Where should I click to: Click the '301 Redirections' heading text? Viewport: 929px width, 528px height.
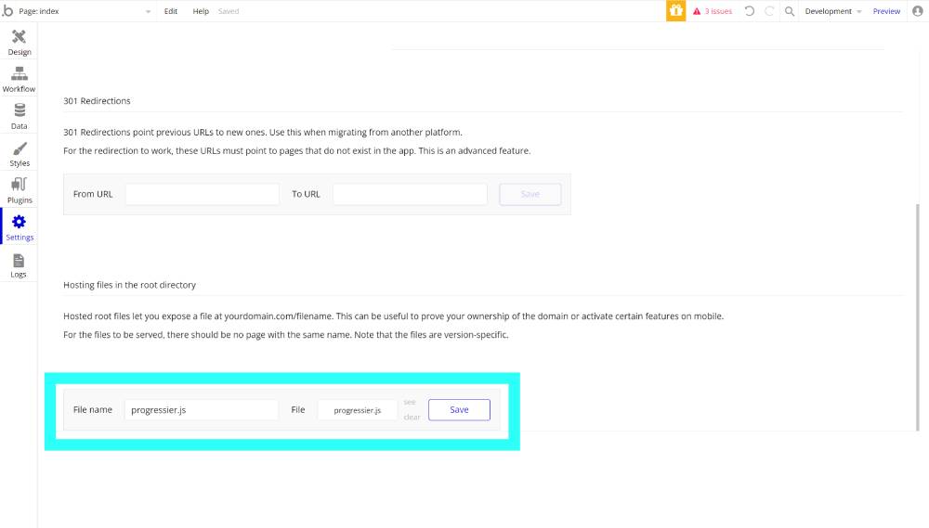coord(97,101)
